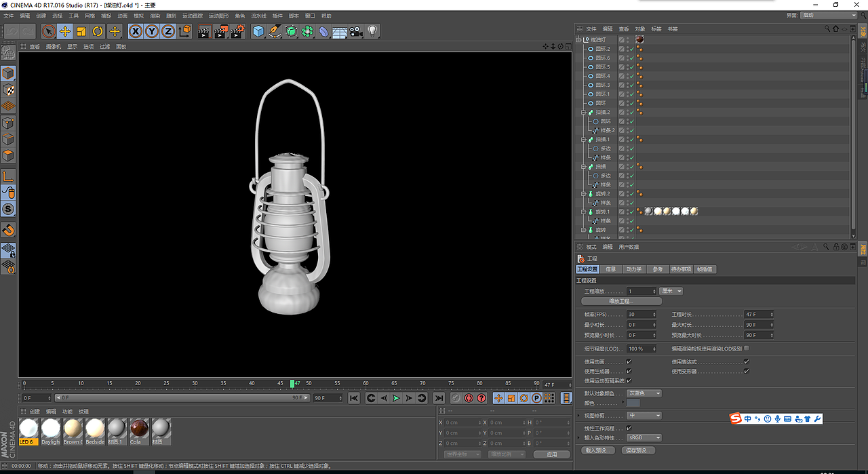Toggle 使用生成器 checkbox
The height and width of the screenshot is (474, 868).
(629, 371)
